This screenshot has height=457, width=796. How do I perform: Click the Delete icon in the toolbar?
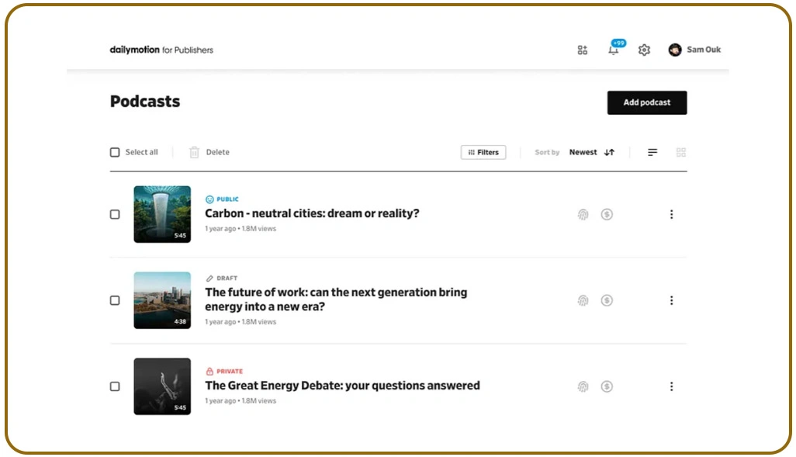pyautogui.click(x=193, y=152)
